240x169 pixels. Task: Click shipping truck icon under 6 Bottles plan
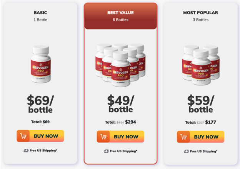pos(106,151)
